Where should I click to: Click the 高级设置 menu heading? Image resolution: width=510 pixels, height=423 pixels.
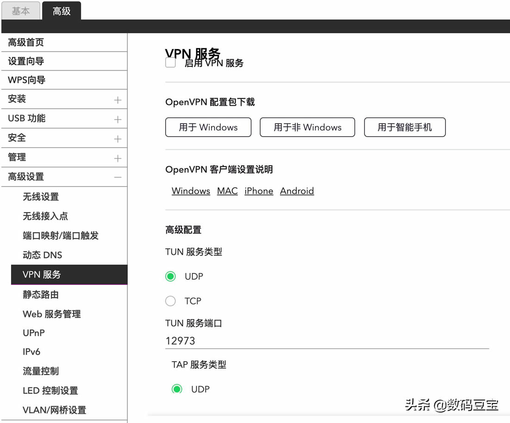26,177
